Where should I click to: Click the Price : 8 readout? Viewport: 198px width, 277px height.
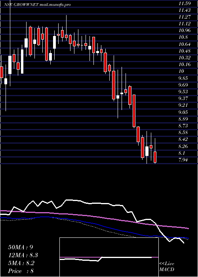[21, 271]
